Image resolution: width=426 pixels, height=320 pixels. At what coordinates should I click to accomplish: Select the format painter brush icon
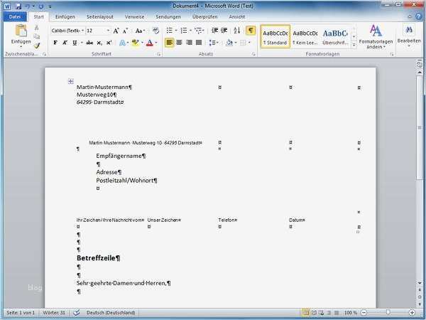pos(37,46)
